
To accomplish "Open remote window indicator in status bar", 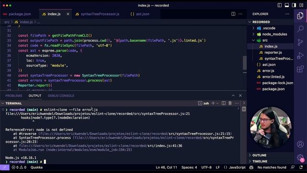I will pos(4,167).
